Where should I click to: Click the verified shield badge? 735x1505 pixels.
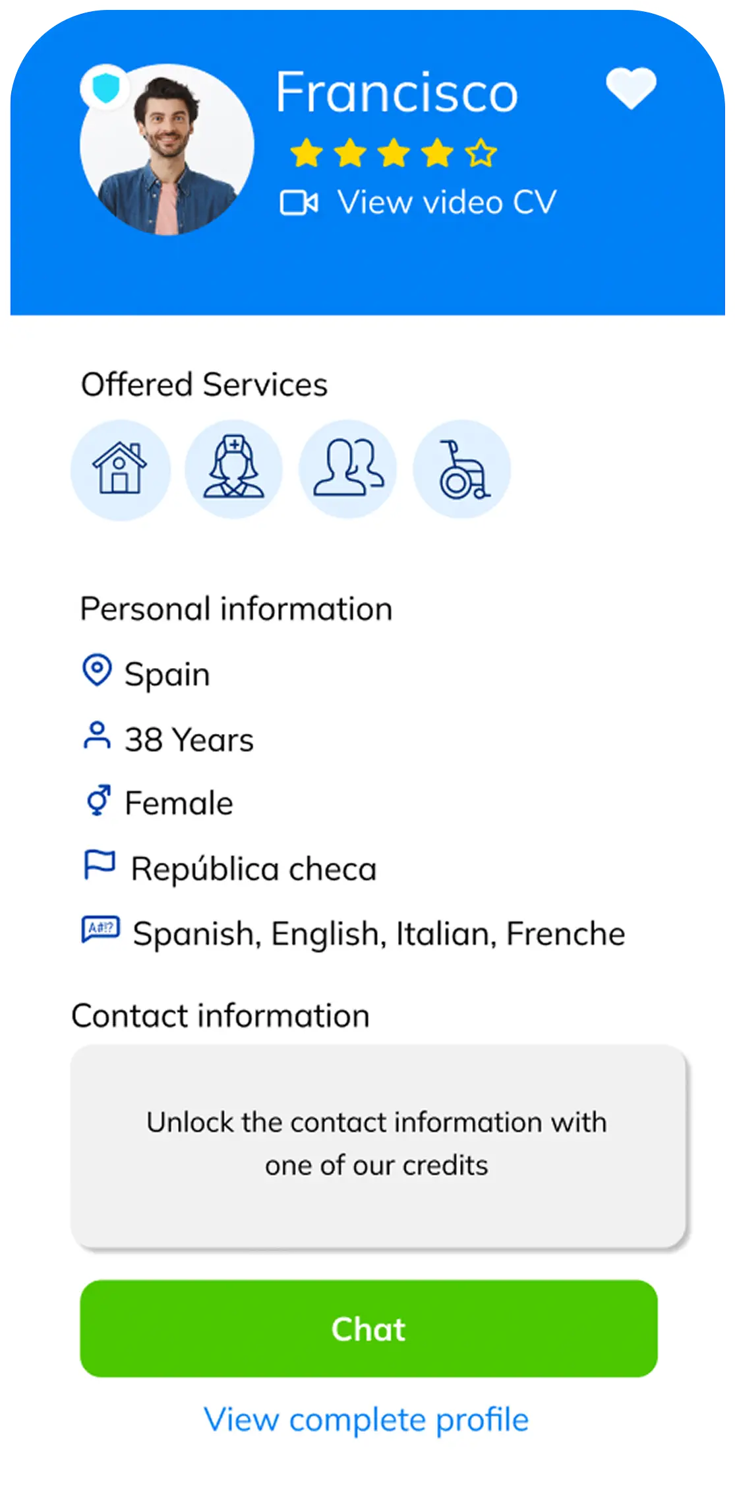(105, 88)
